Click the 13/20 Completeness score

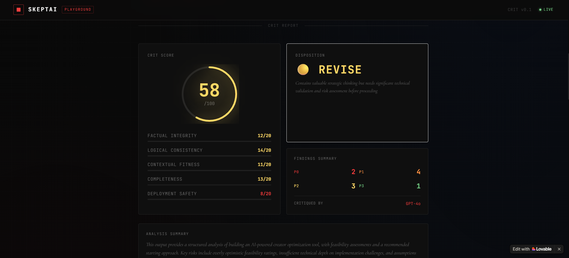pyautogui.click(x=264, y=179)
